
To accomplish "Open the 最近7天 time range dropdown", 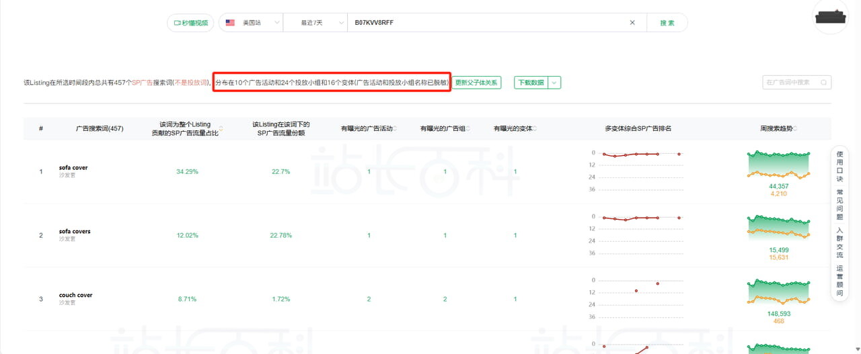I will tap(315, 23).
